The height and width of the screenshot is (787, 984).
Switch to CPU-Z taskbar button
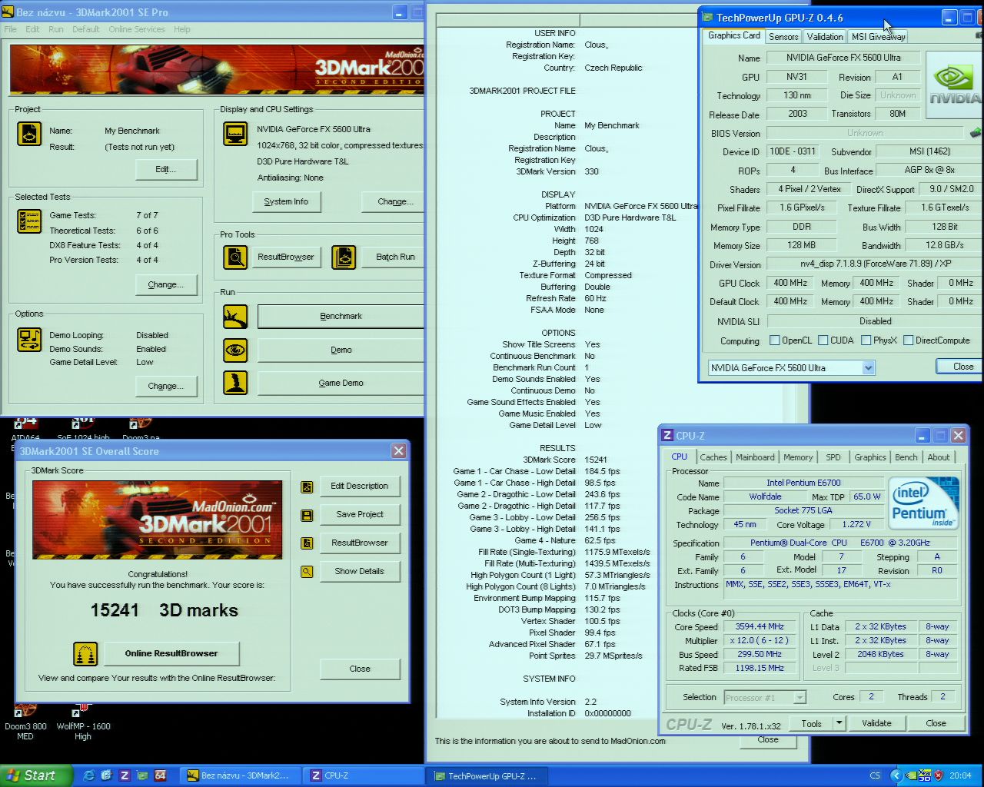coord(361,775)
